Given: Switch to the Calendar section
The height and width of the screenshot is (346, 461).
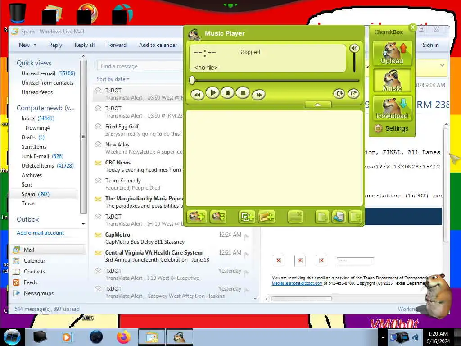Looking at the screenshot, I should (34, 261).
